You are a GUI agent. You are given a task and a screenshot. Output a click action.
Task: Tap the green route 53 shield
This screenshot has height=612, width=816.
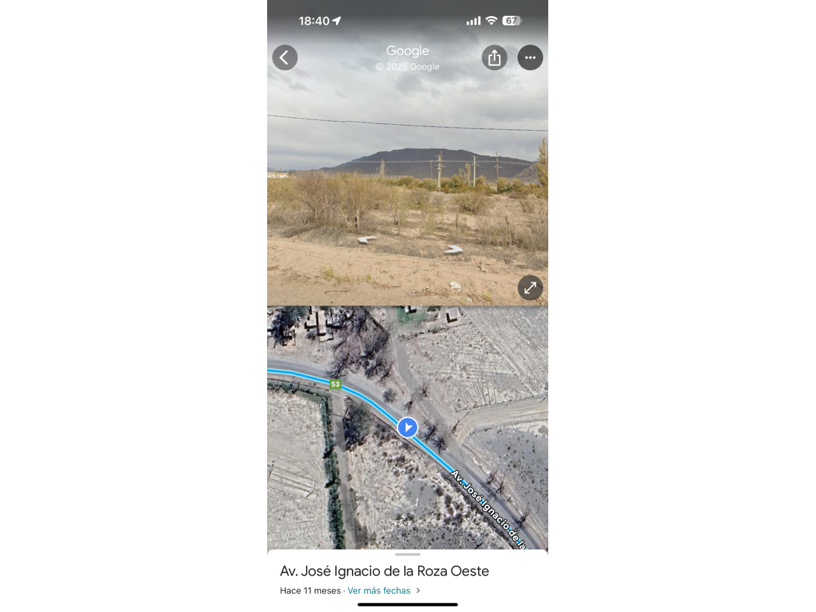335,384
